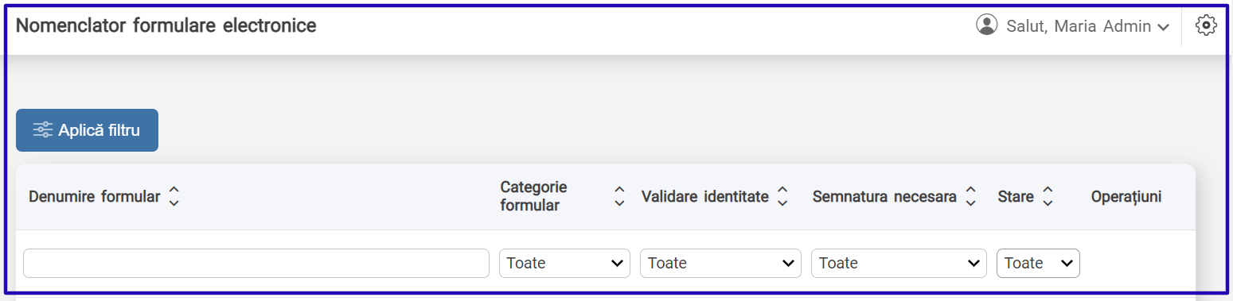The height and width of the screenshot is (301, 1233).
Task: Sort by Semnatura necesara arrows
Action: (x=970, y=197)
